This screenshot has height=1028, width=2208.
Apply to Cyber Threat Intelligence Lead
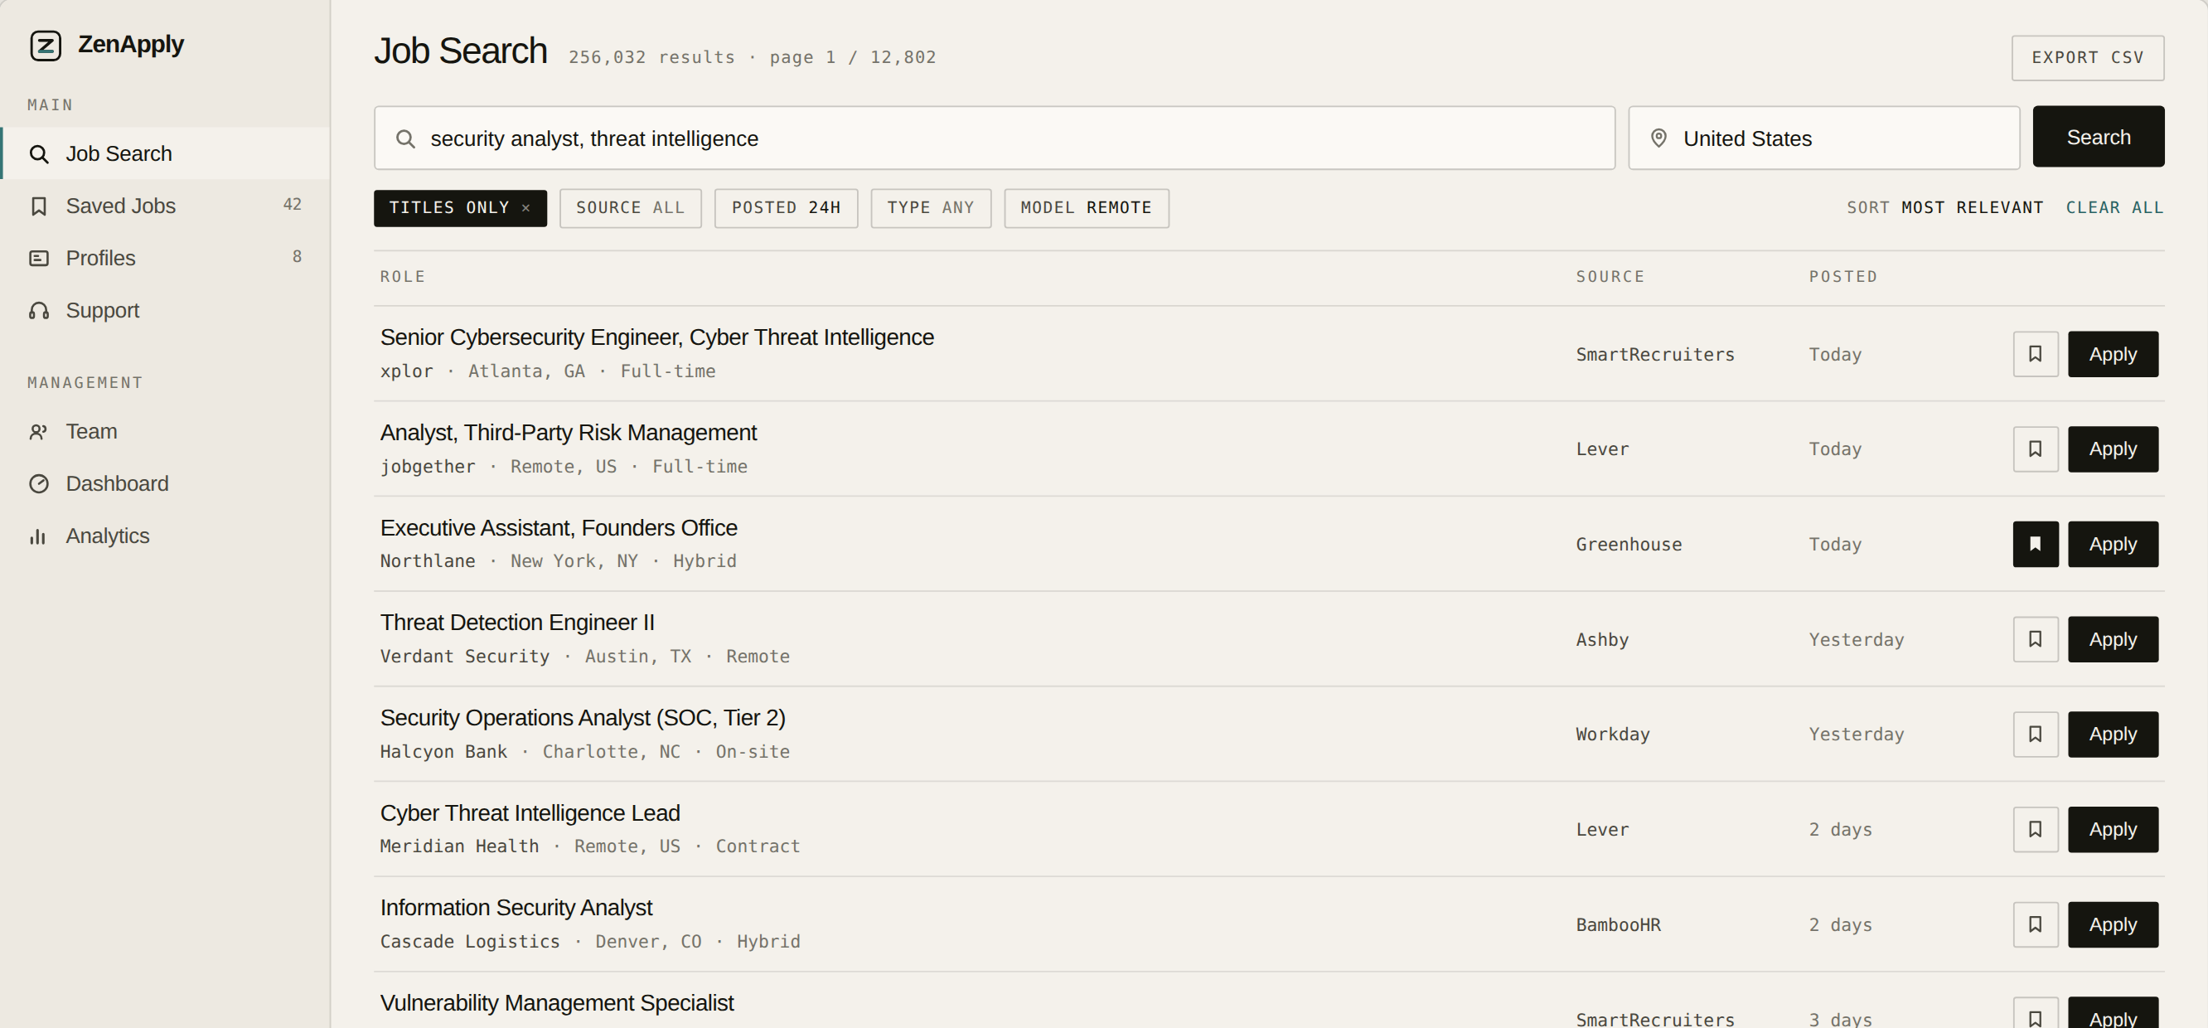2113,830
